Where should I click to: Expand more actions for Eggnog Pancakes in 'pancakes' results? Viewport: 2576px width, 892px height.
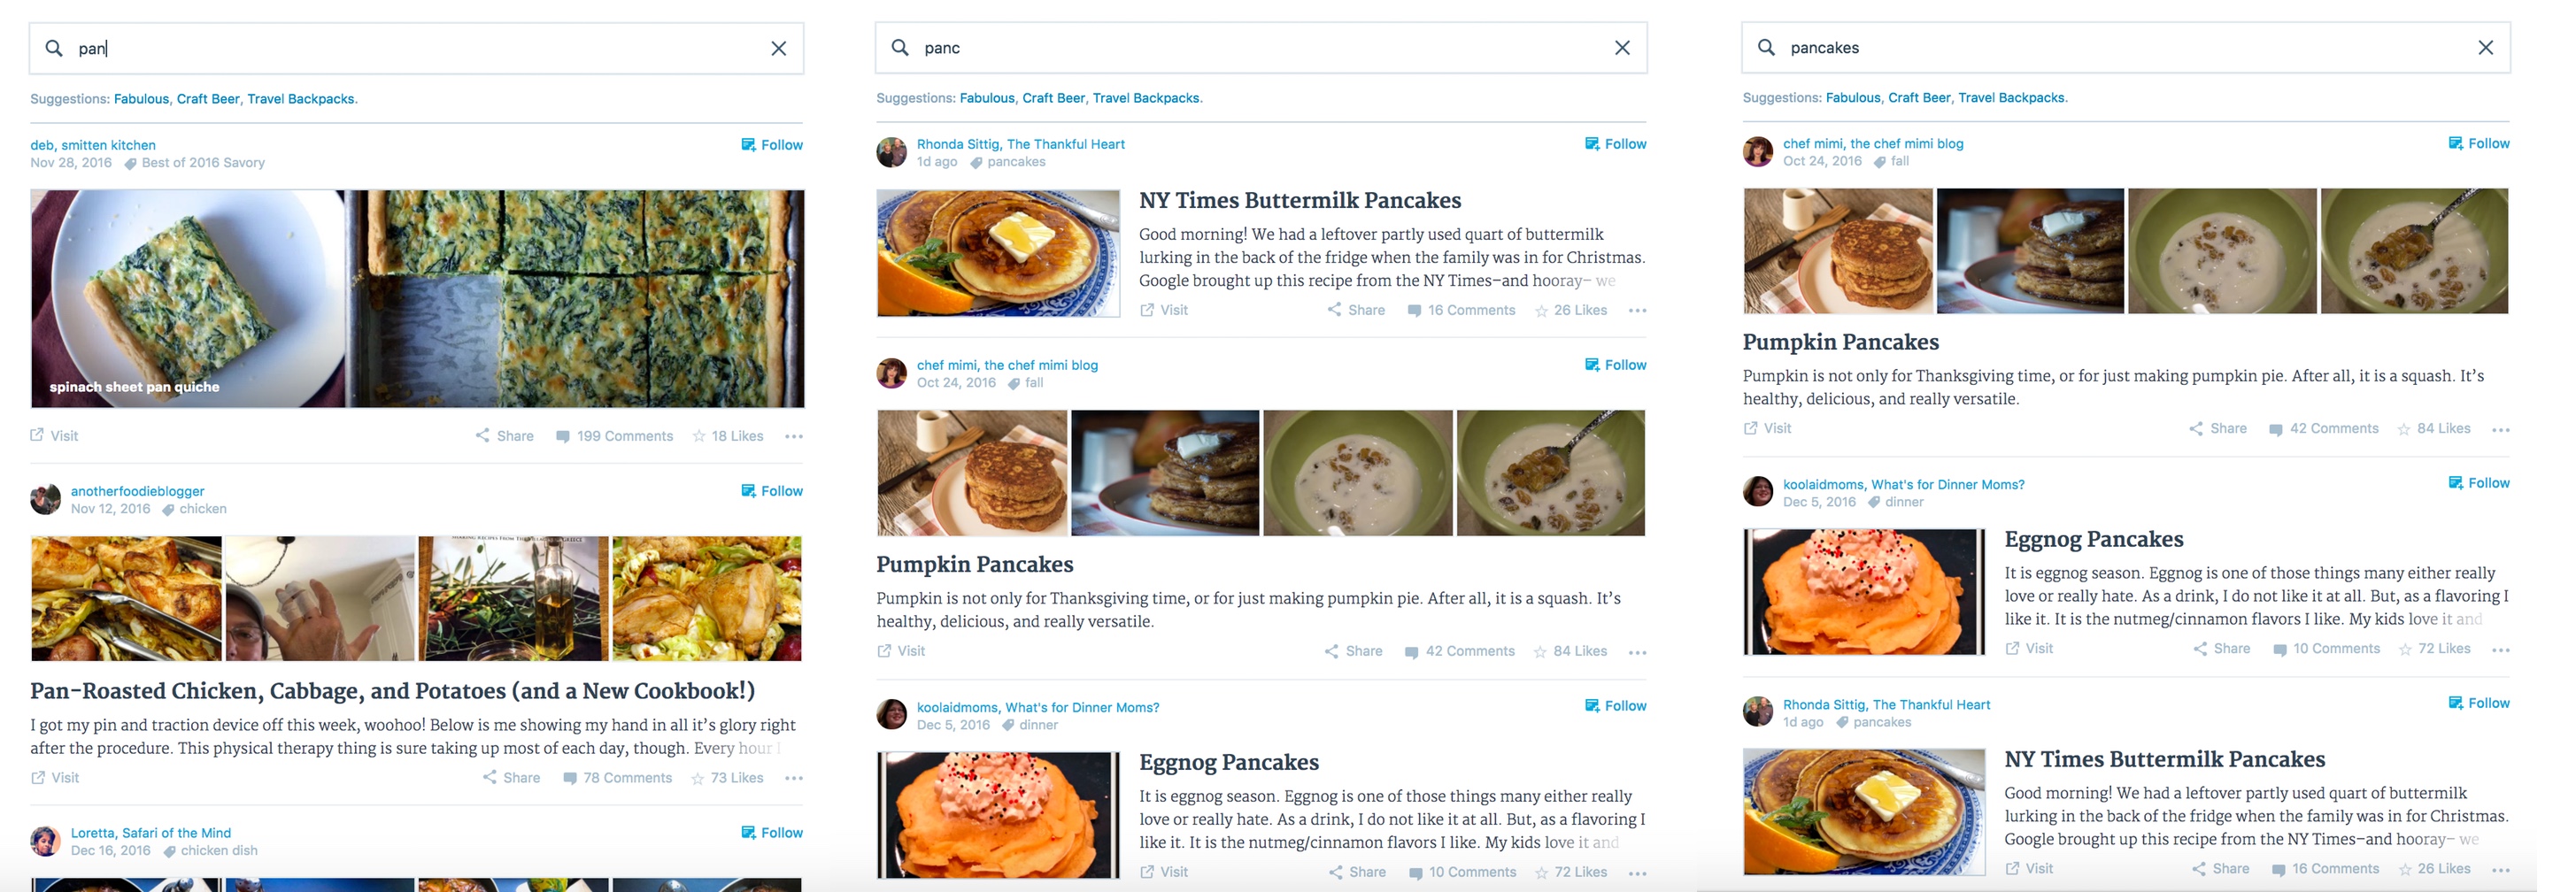[2501, 650]
